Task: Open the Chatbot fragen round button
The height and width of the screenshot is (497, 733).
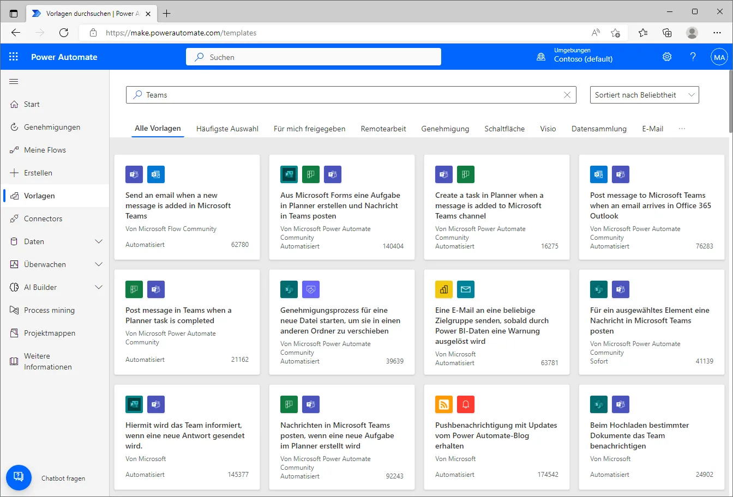Action: (19, 477)
